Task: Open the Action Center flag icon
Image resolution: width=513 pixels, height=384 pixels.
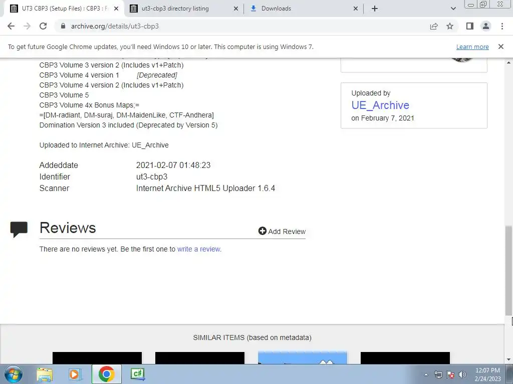Action: (x=450, y=374)
